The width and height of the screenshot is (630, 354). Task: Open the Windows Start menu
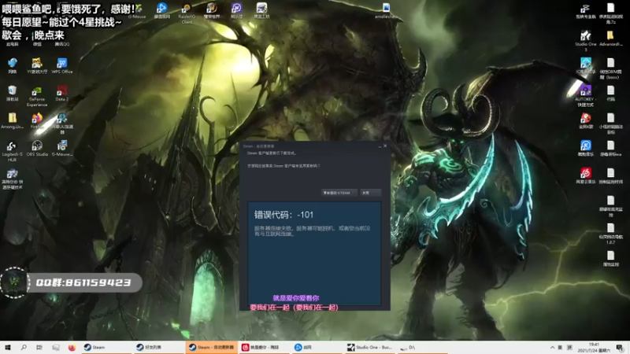pos(7,347)
